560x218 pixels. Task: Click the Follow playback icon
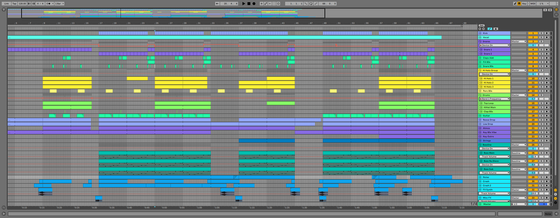point(217,3)
